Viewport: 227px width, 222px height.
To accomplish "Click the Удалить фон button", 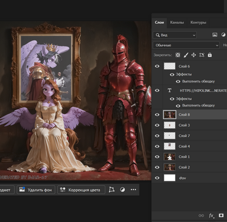I will 36,190.
